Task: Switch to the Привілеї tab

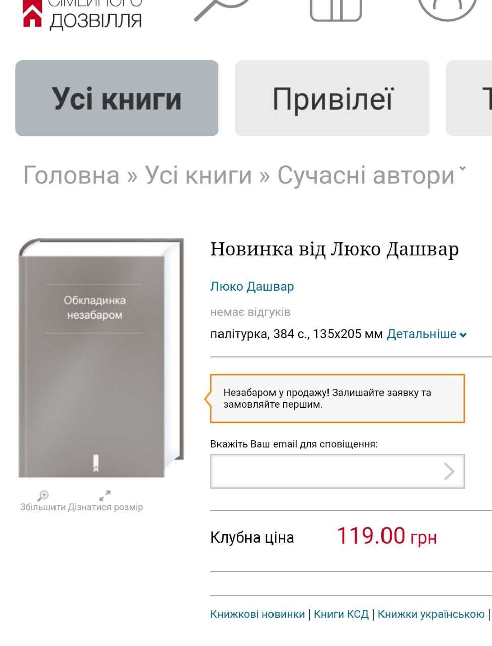Action: tap(332, 98)
